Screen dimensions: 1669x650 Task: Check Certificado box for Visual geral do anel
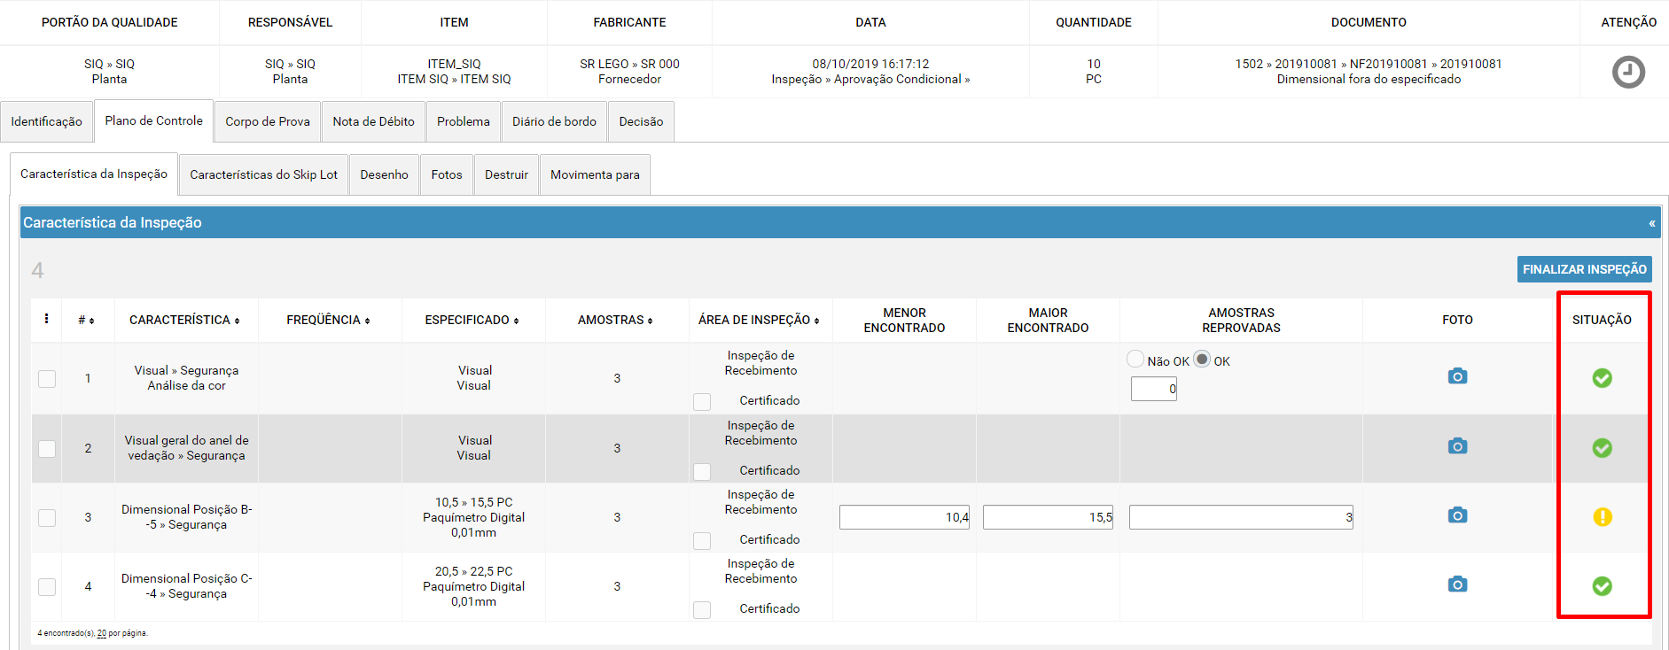[x=702, y=472]
